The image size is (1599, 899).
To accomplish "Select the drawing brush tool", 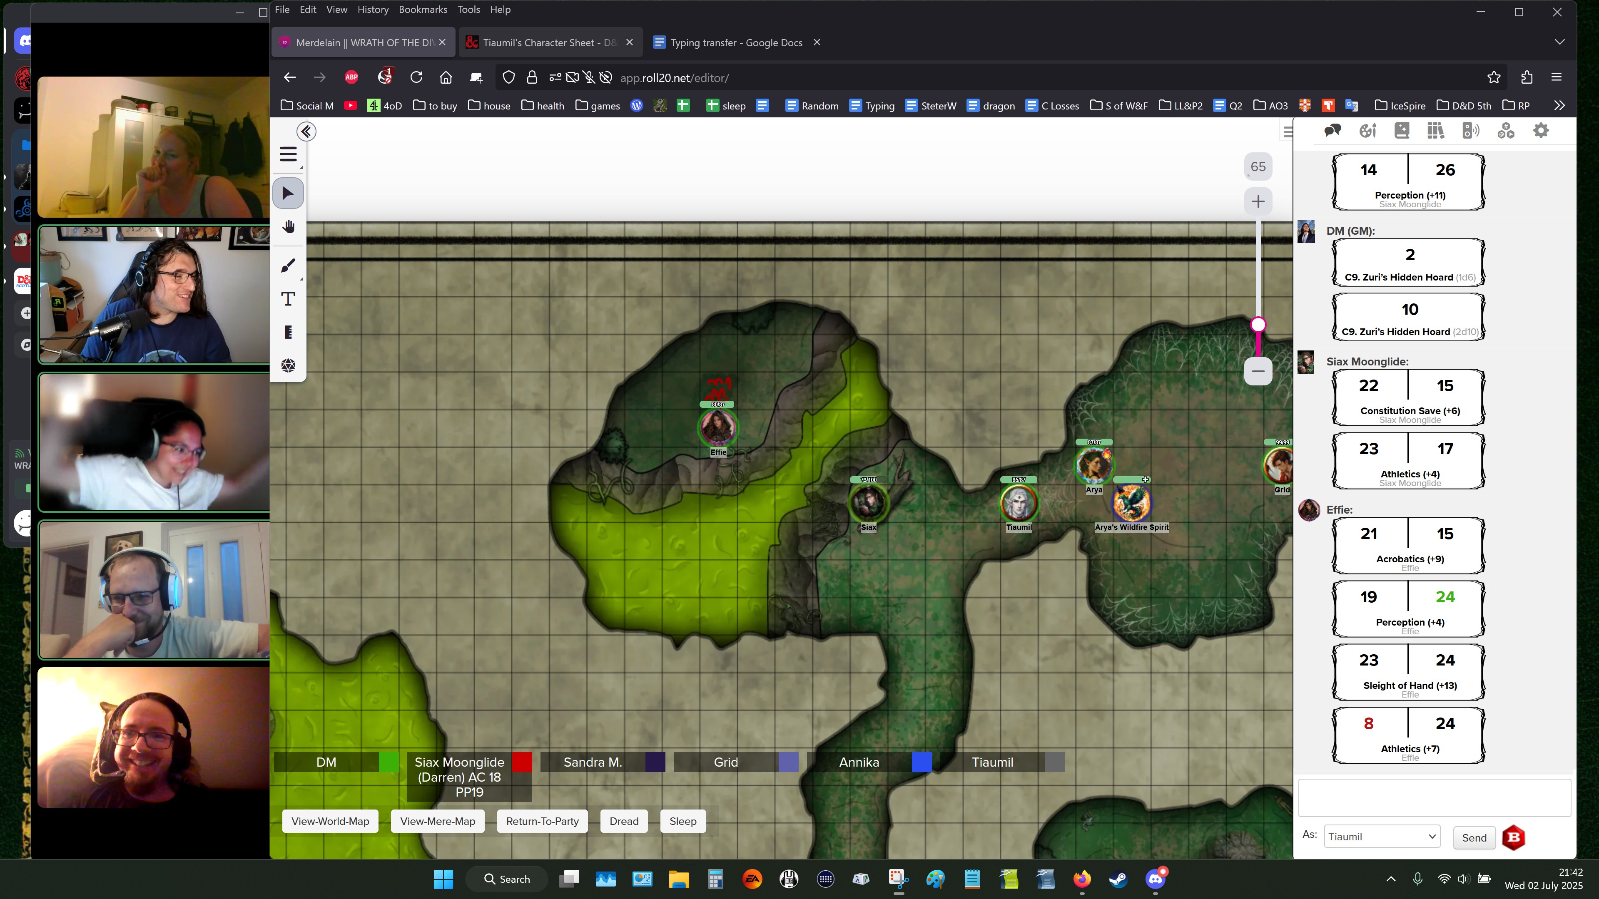I will [x=288, y=266].
